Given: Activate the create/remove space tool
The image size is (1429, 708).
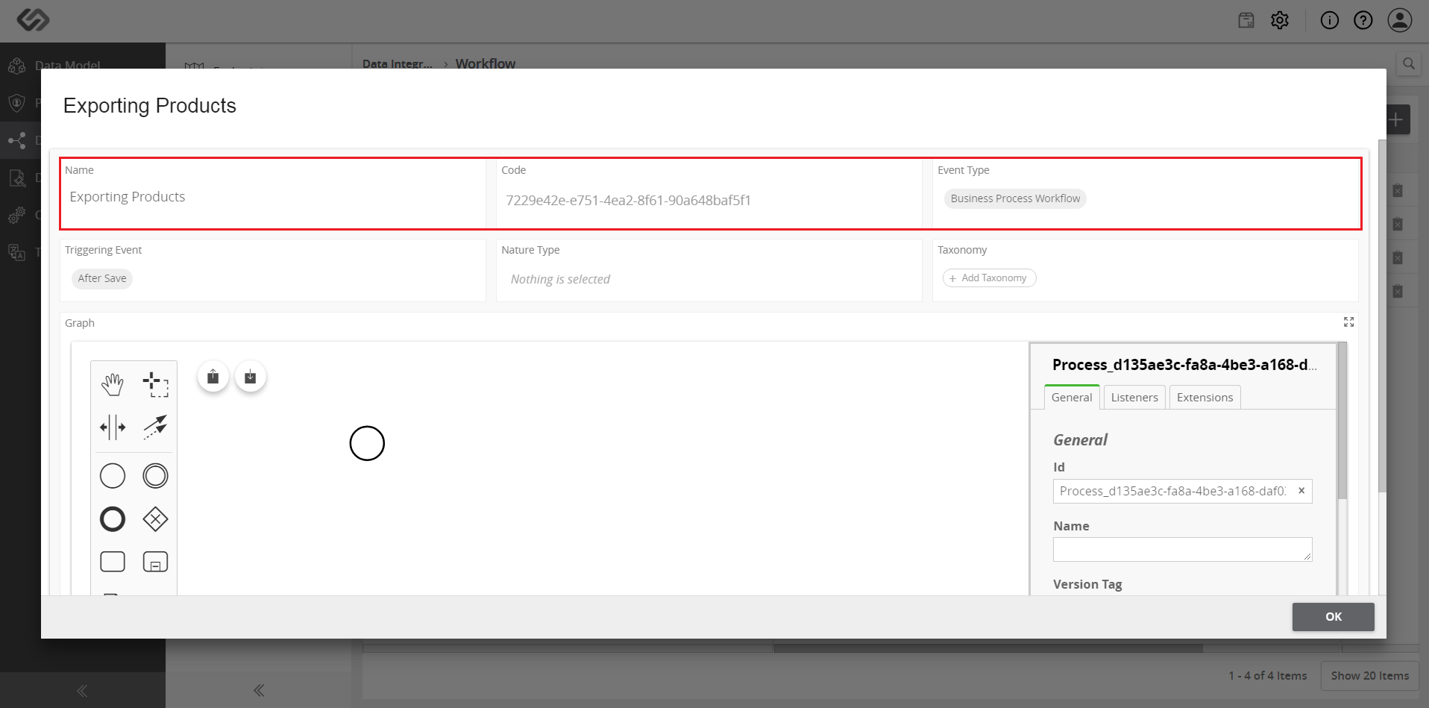Looking at the screenshot, I should pos(113,427).
